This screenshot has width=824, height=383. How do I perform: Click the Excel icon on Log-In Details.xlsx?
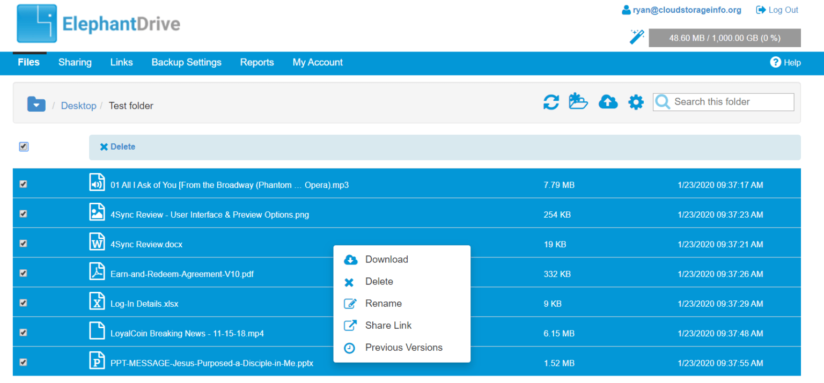tap(97, 302)
